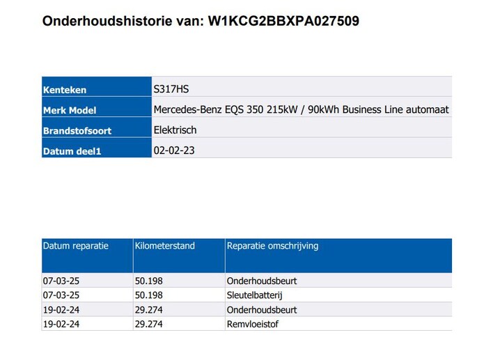Select the Sleutelbatterij repair entry

click(257, 295)
